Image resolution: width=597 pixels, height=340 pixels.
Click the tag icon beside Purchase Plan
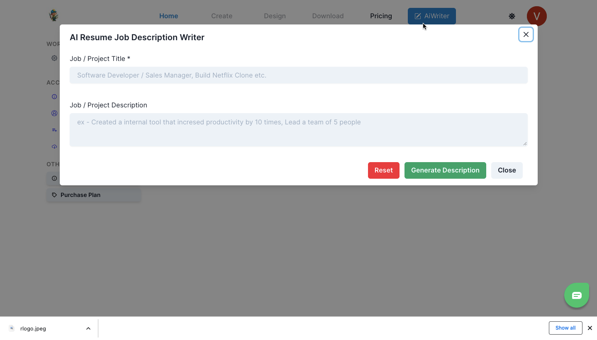click(x=54, y=194)
